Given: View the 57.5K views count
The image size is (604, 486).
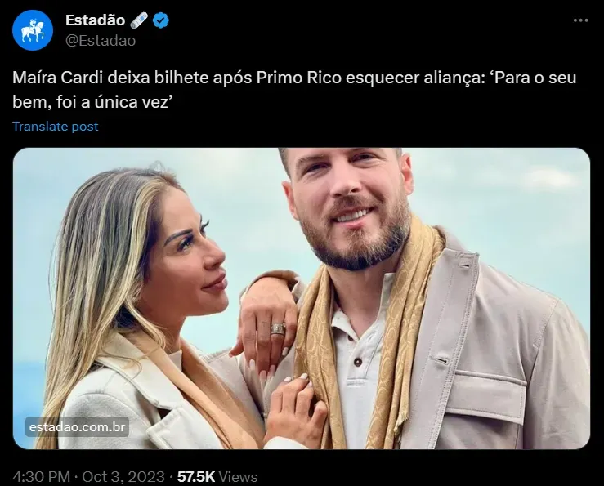Looking at the screenshot, I should (195, 477).
